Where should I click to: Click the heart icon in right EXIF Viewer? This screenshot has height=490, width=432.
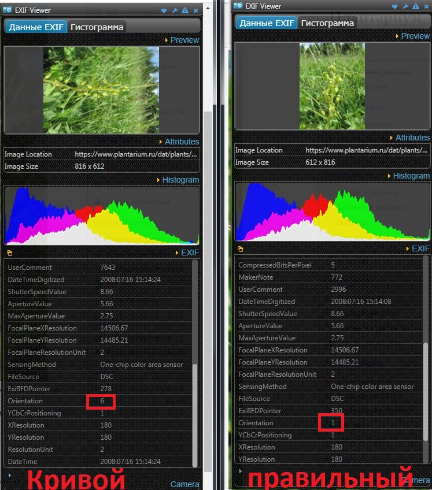coord(395,6)
